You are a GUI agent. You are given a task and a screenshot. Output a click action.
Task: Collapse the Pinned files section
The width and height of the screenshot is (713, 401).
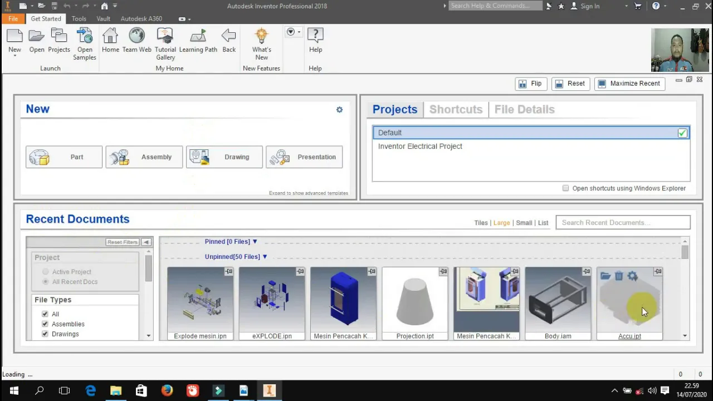point(255,242)
